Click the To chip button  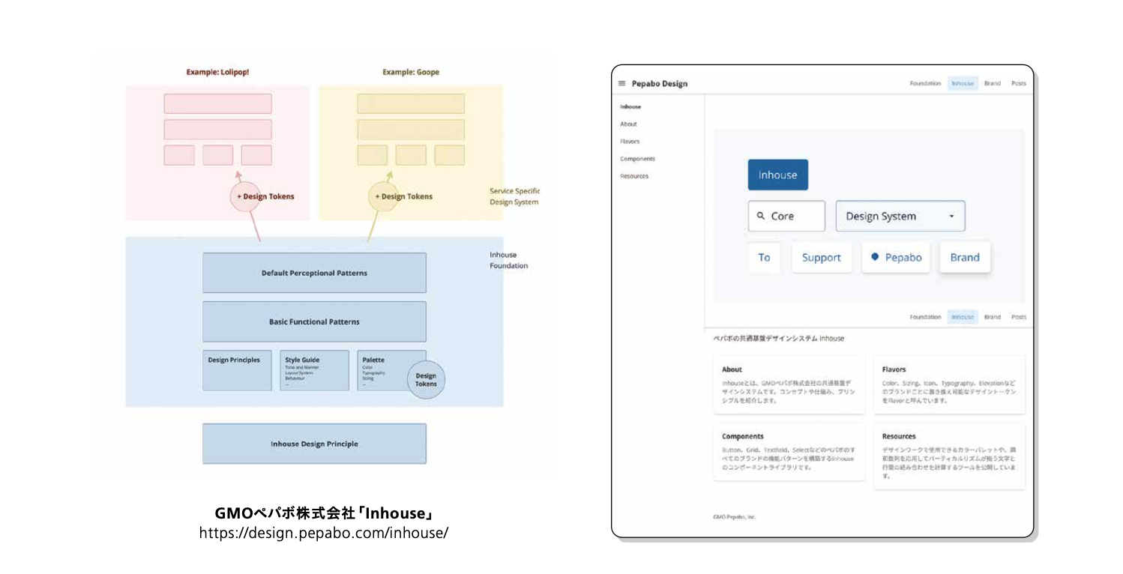764,257
